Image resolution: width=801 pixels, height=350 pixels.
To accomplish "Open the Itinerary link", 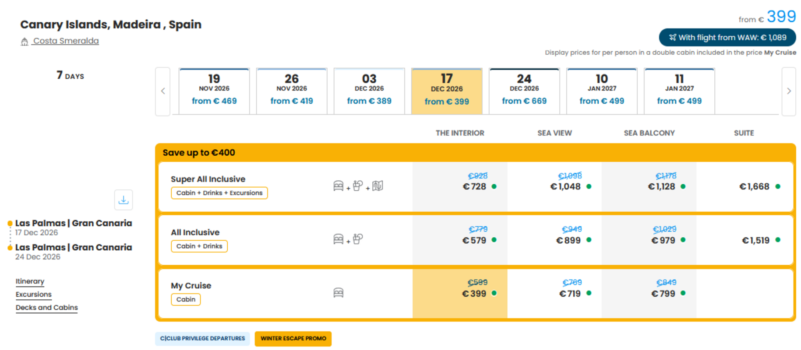I will pyautogui.click(x=30, y=281).
